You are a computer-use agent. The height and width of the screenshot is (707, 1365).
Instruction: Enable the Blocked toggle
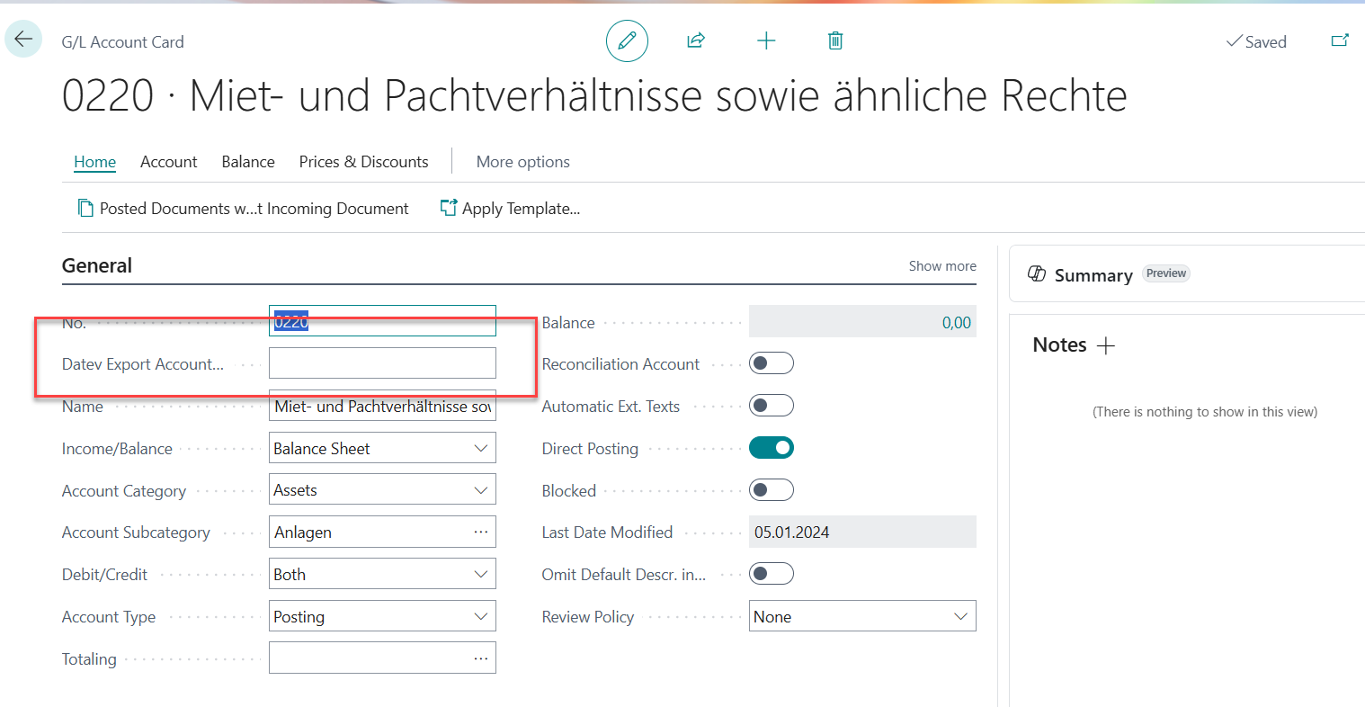(772, 490)
